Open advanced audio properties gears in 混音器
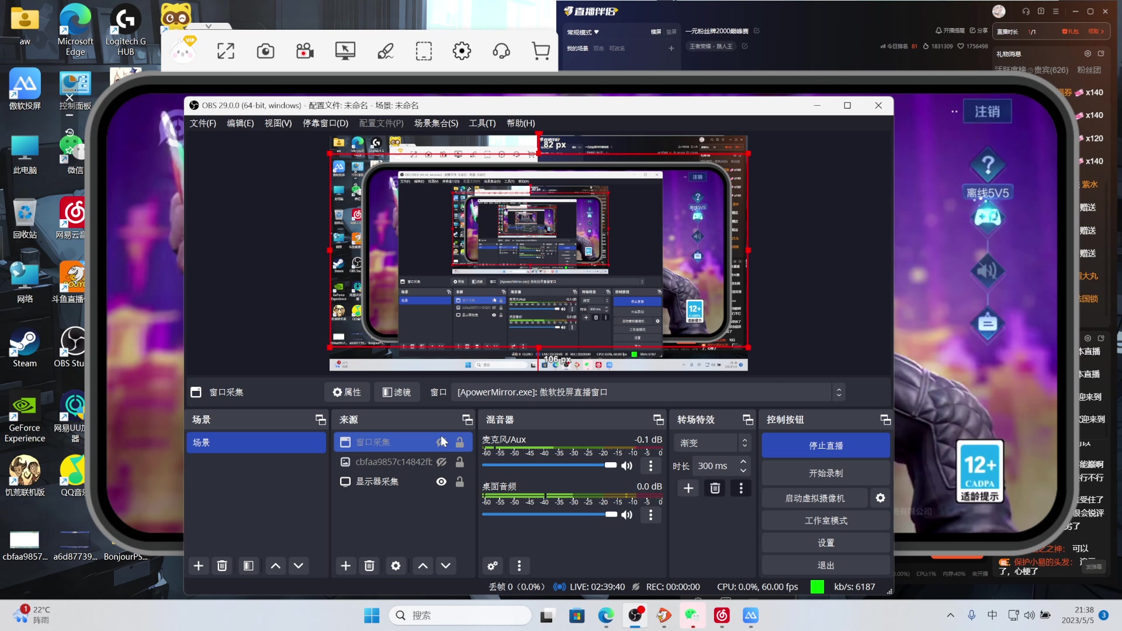The width and height of the screenshot is (1122, 631). 493,566
